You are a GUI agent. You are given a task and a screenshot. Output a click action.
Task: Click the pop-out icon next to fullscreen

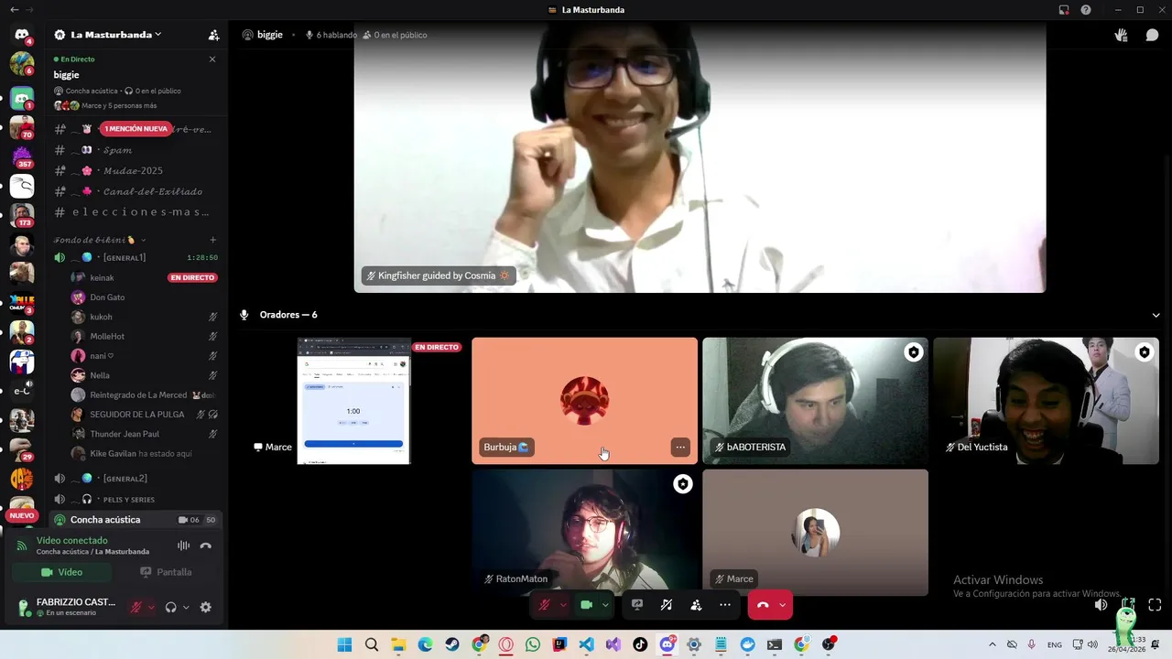click(x=1128, y=605)
